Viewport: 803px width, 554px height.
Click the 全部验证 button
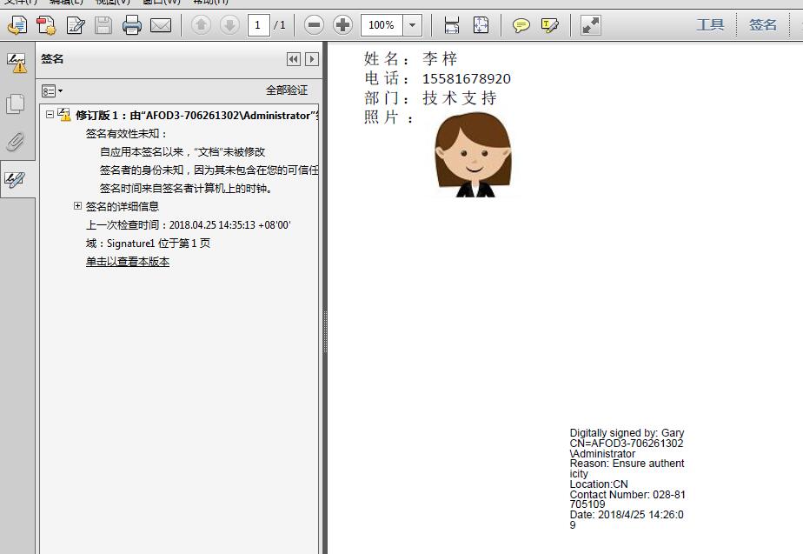(287, 90)
